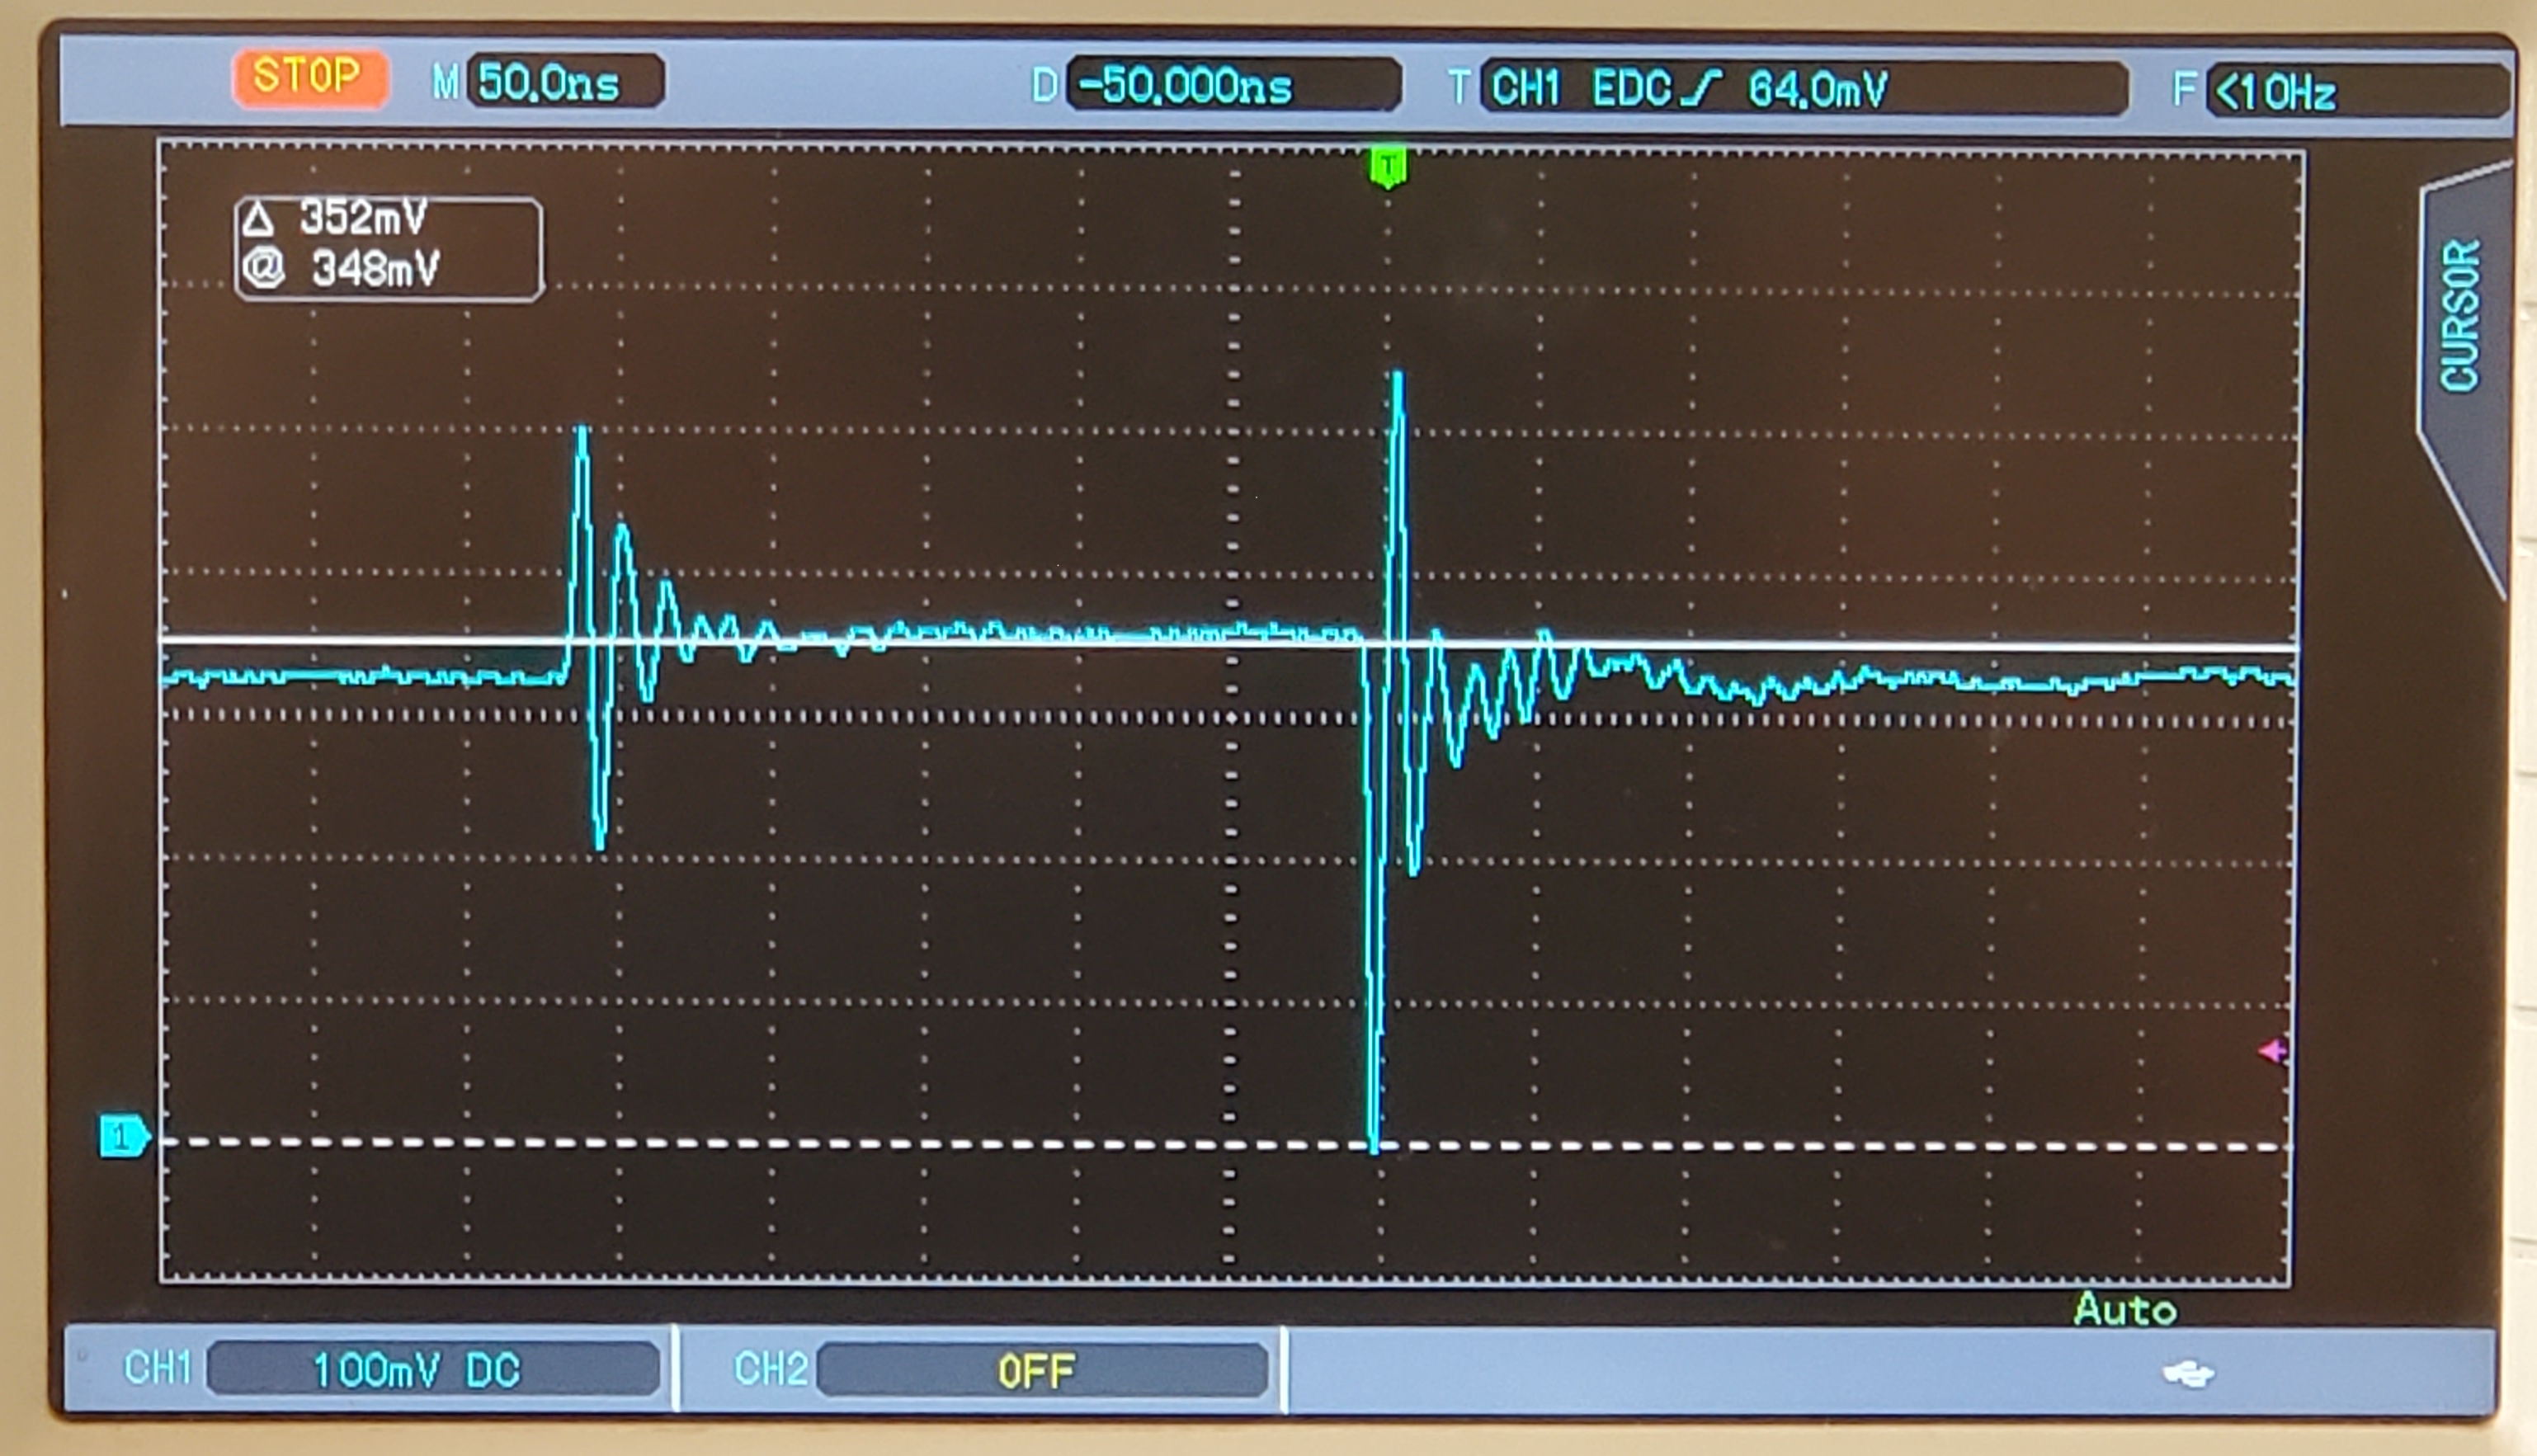This screenshot has width=2537, height=1456.
Task: Click the magenta trigger level arrow
Action: point(2272,1051)
